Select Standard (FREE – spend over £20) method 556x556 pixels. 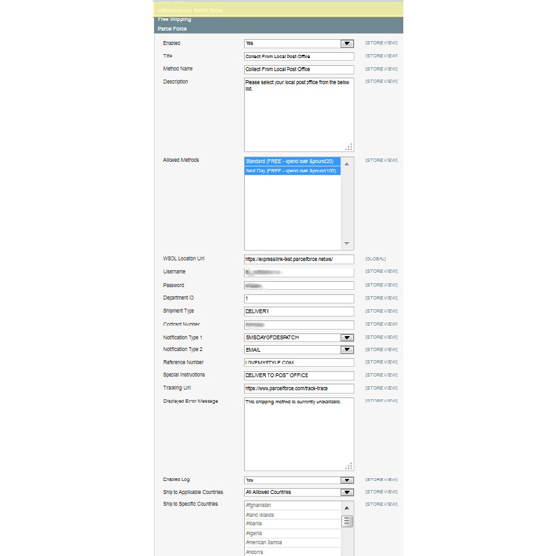click(x=292, y=161)
